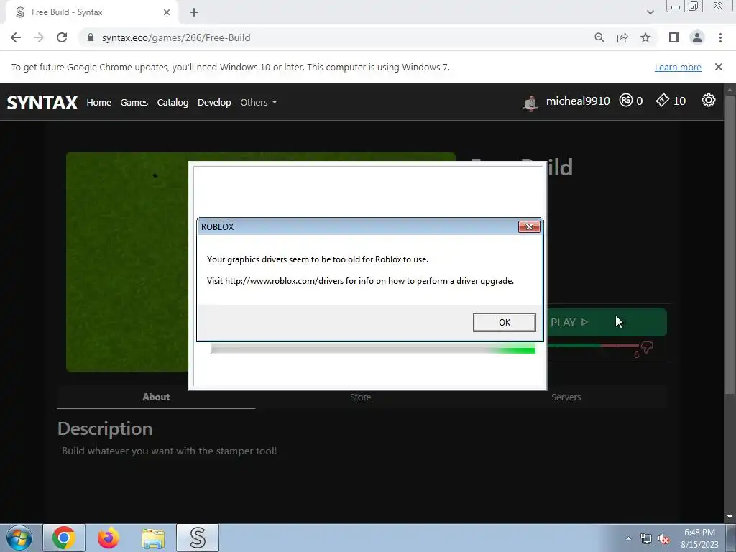This screenshot has width=736, height=552.
Task: Click the thumbs down dislike icon
Action: 648,347
